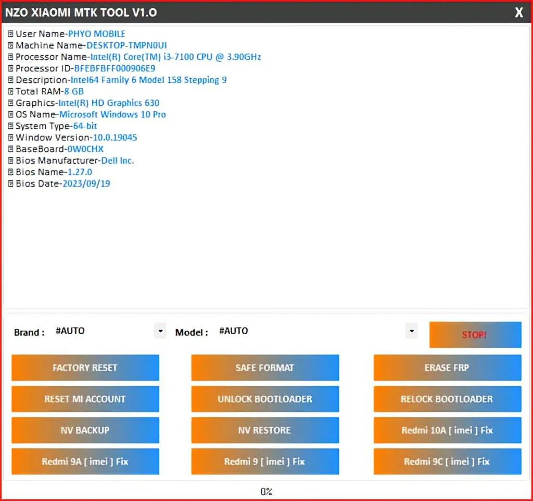
Task: Select RESET MI ACCOUNT
Action: pos(85,399)
